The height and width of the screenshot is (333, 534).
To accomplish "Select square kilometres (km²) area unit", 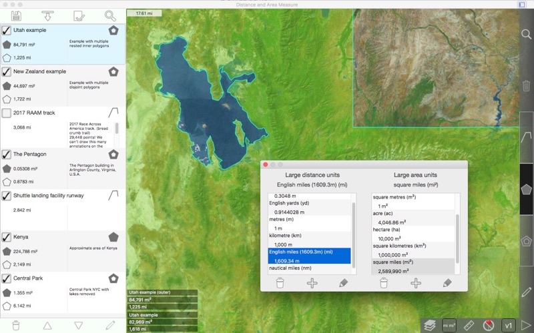I will [x=413, y=250].
